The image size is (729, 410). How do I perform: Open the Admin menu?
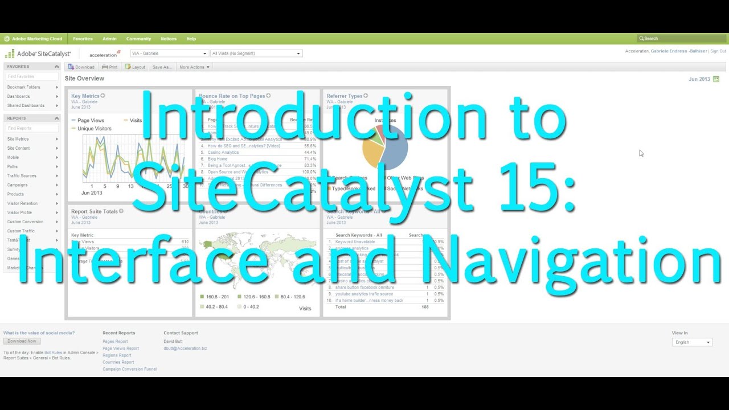(x=109, y=39)
